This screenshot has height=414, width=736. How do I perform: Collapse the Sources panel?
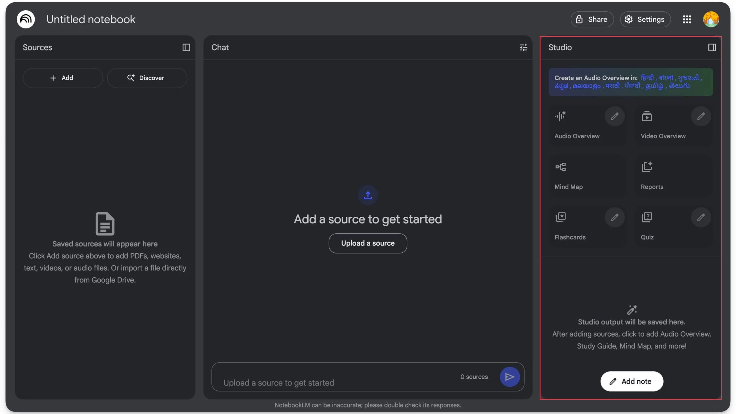click(186, 47)
